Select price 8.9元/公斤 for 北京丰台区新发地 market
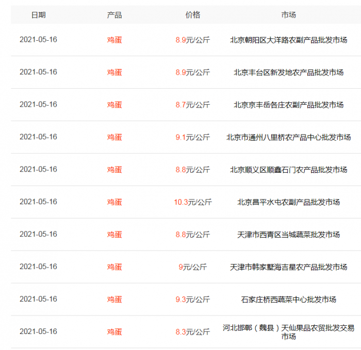 click(193, 72)
